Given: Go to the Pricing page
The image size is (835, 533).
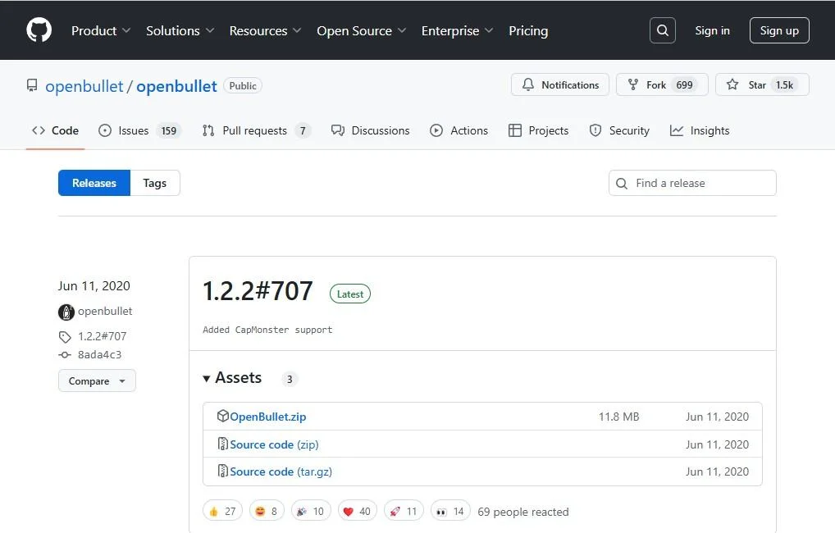Looking at the screenshot, I should click(528, 31).
